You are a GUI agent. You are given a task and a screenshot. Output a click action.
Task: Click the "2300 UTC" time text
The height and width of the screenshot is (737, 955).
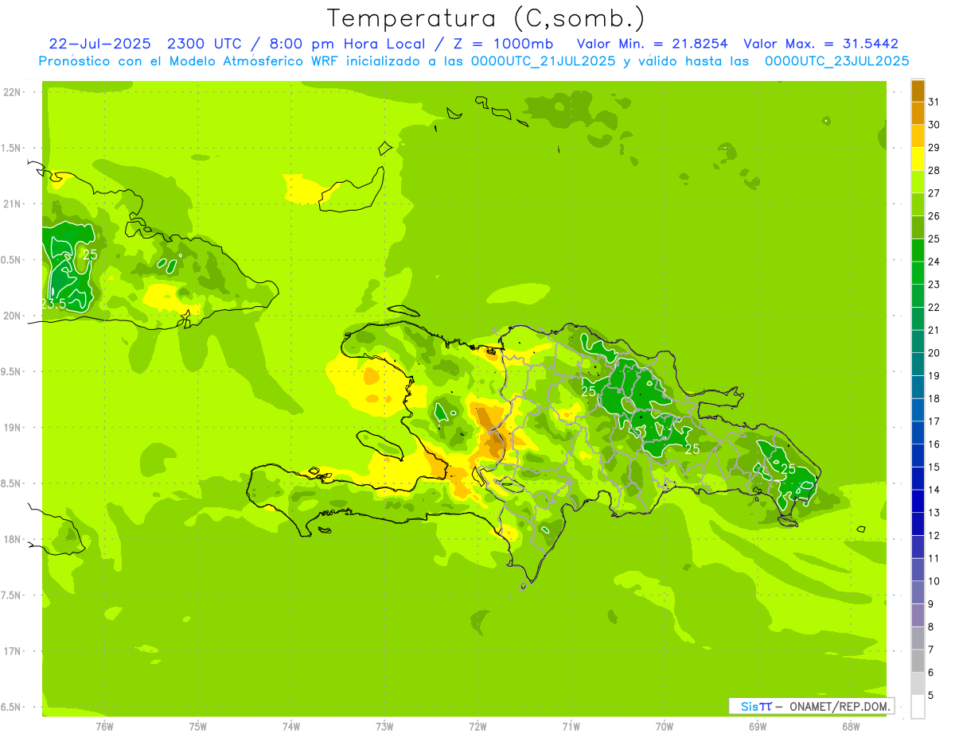(x=204, y=44)
